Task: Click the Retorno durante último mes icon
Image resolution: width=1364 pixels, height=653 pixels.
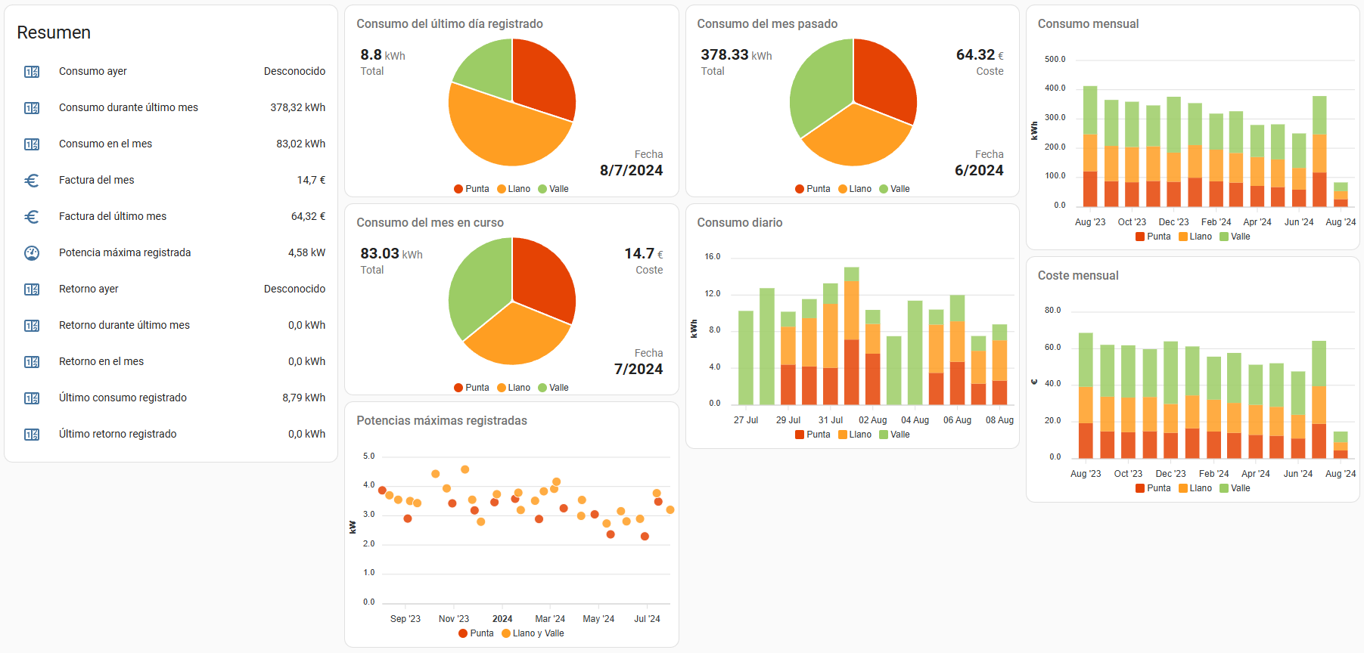Action: point(32,326)
